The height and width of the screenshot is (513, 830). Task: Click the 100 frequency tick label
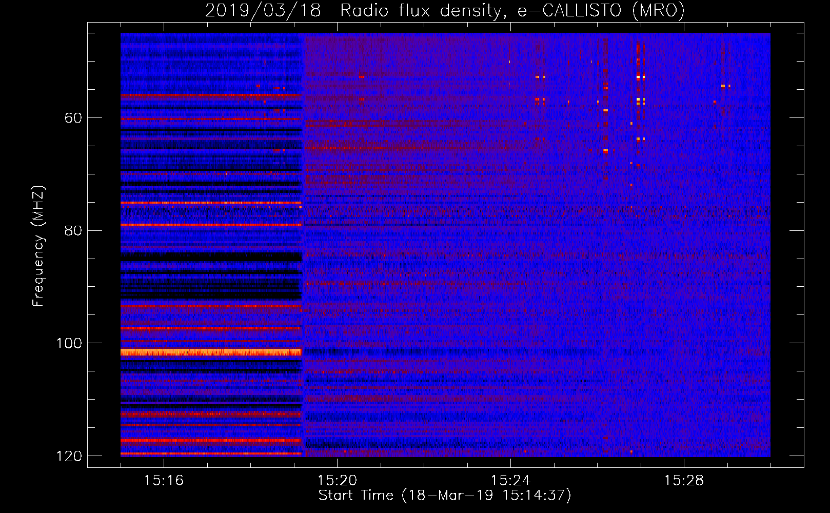pyautogui.click(x=69, y=343)
